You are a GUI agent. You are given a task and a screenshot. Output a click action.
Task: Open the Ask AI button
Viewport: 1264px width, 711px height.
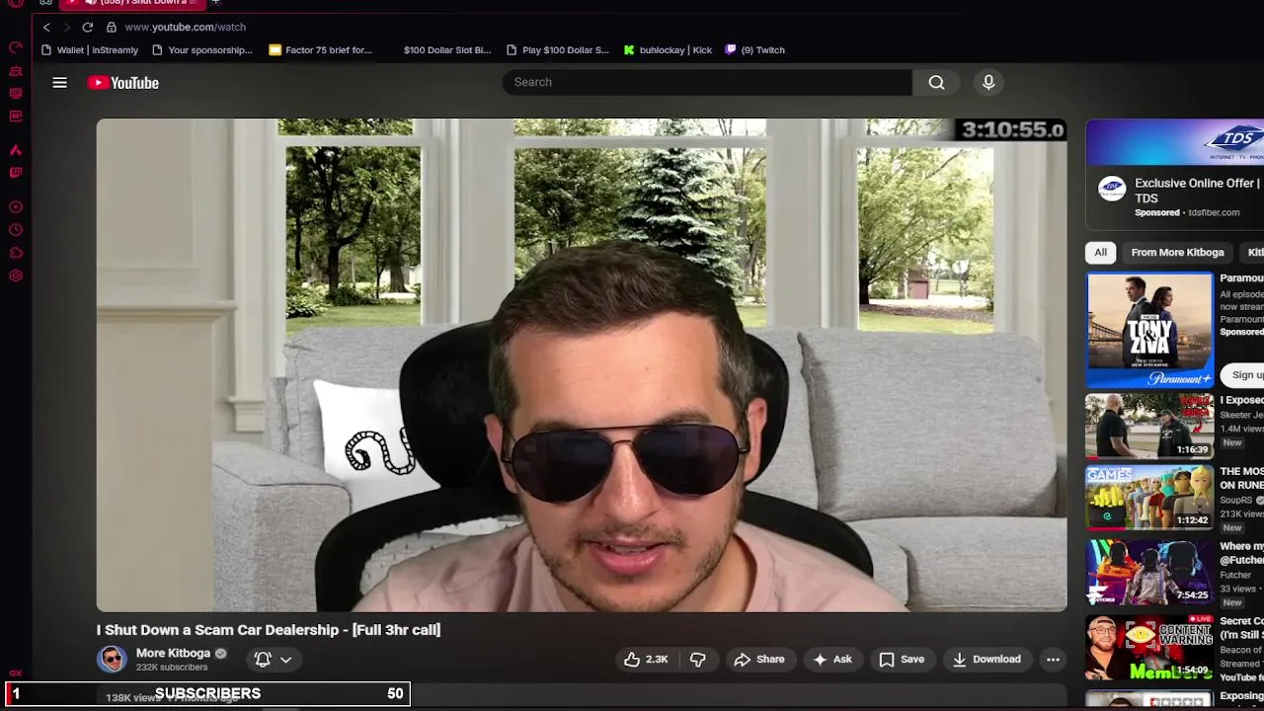(831, 659)
